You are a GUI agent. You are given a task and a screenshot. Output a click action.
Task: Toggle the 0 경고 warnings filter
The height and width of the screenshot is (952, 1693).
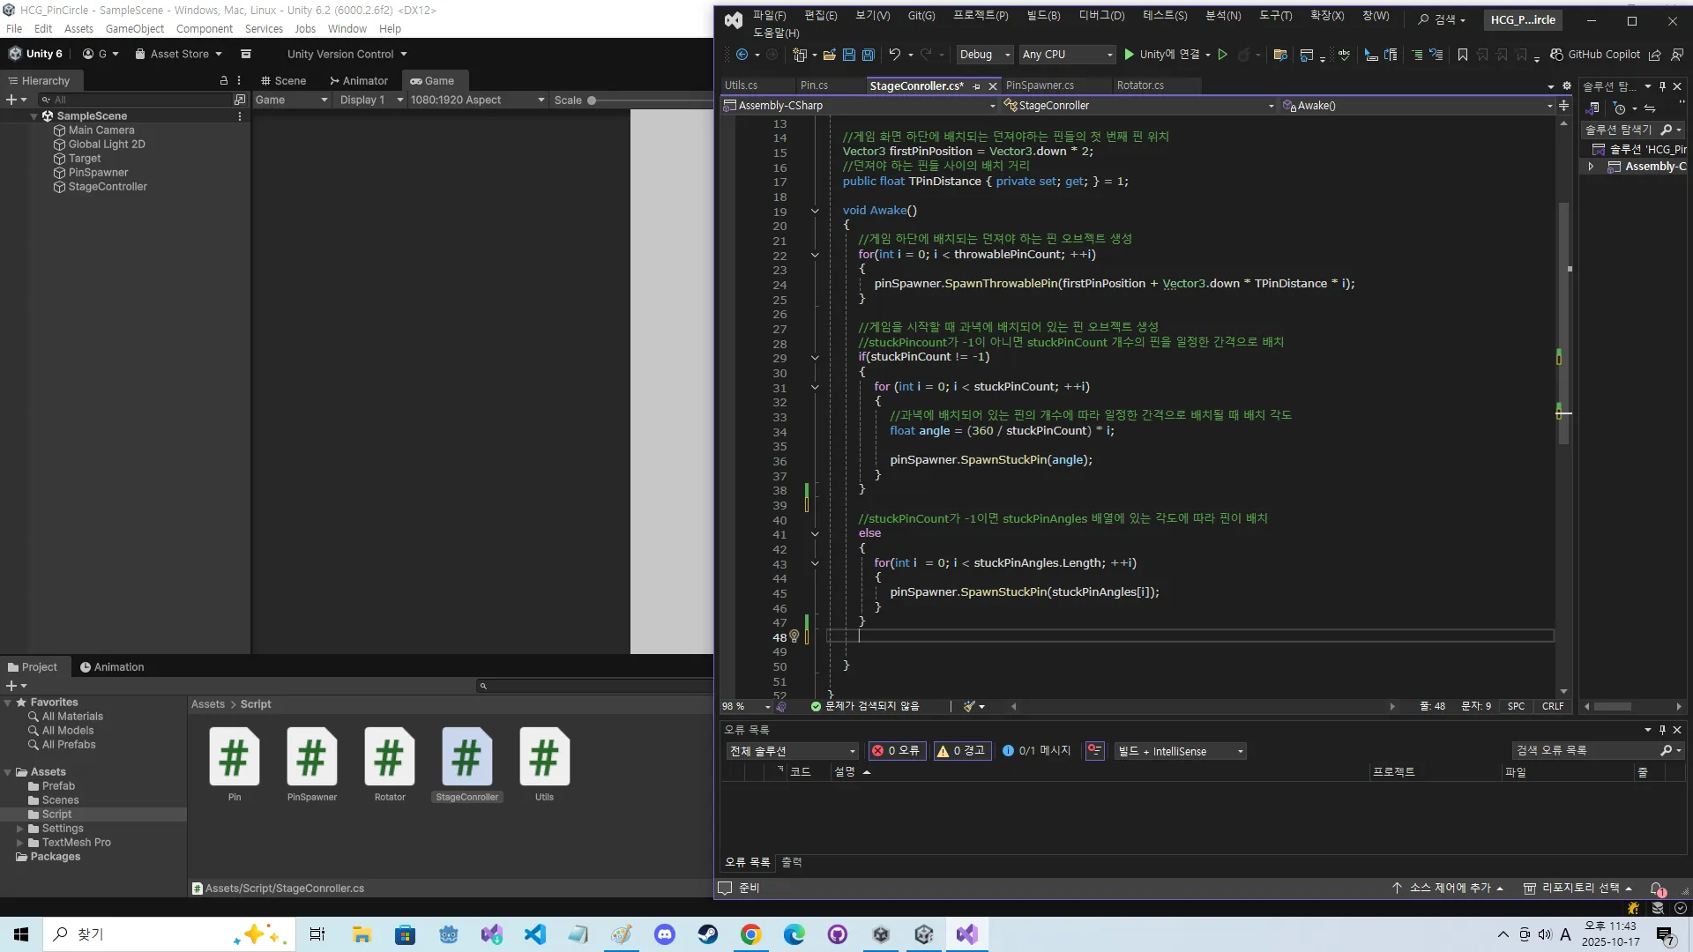coord(961,751)
